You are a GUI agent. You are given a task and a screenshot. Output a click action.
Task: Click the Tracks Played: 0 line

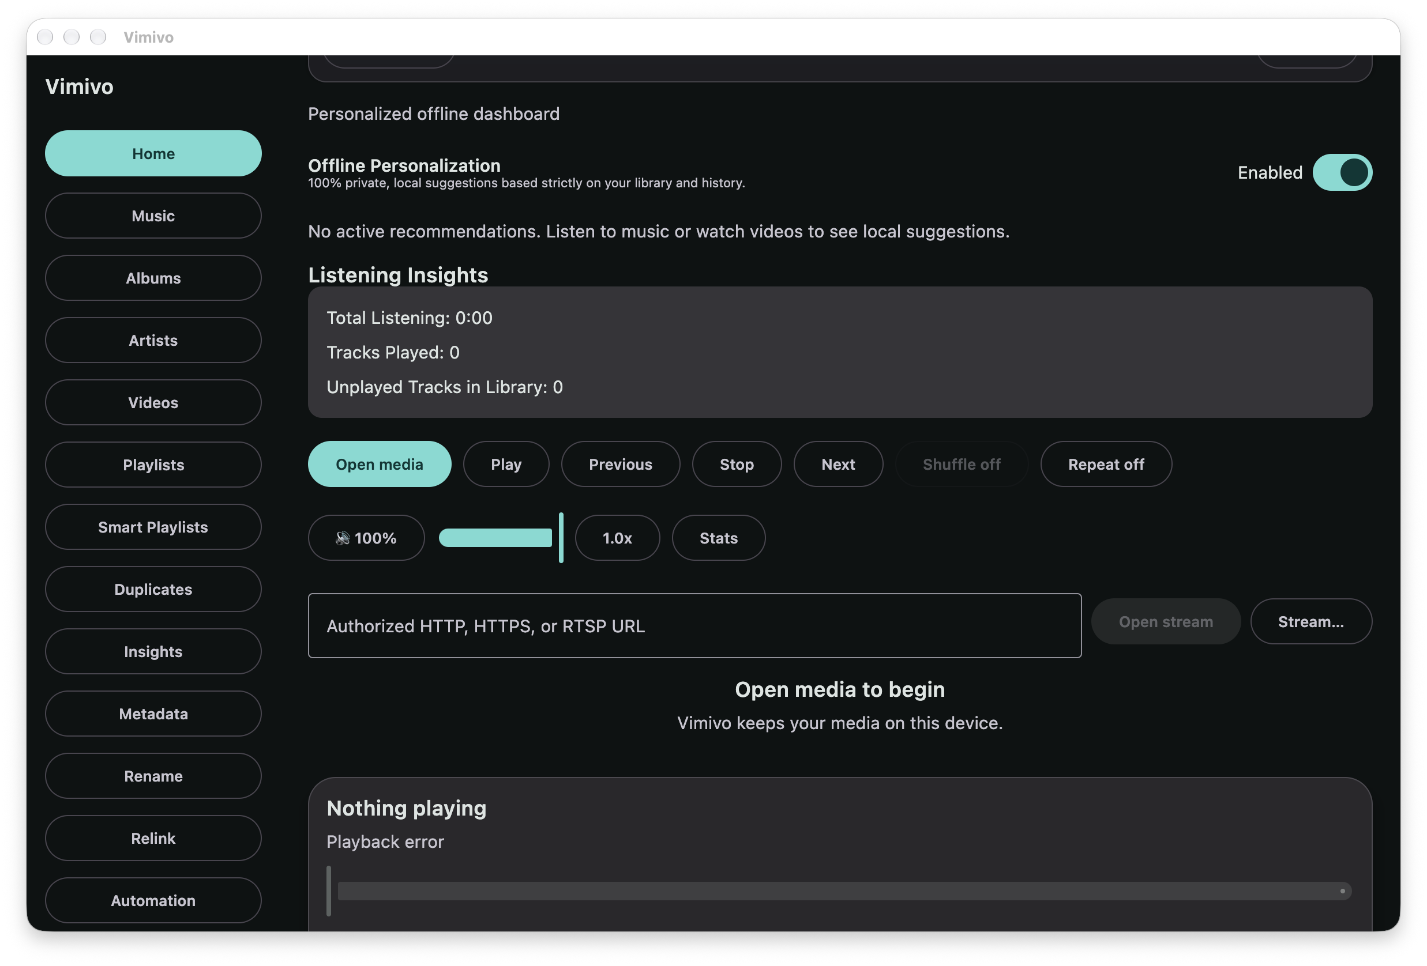[x=393, y=352]
